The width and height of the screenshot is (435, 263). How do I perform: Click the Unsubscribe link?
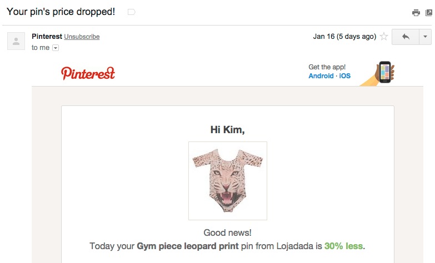pos(82,37)
